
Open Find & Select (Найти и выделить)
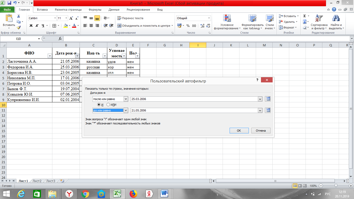click(336, 22)
